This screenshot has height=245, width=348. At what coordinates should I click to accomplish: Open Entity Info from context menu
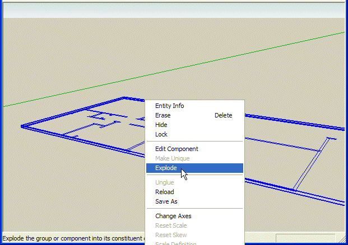tap(169, 106)
